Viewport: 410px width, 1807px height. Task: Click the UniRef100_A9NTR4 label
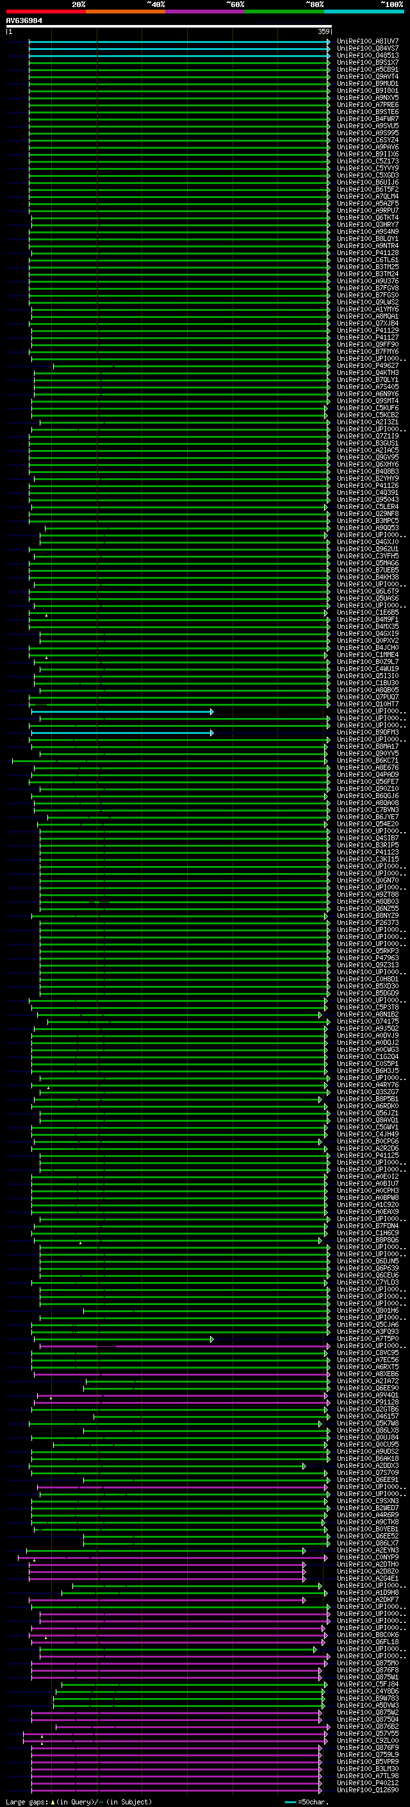[368, 246]
